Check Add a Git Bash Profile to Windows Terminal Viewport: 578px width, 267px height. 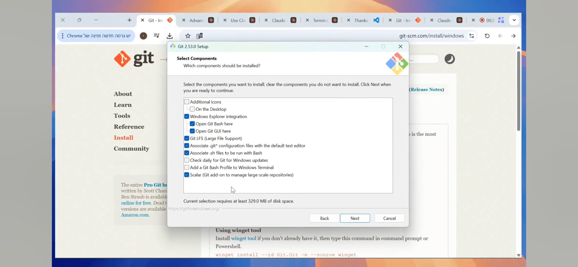[x=187, y=168]
